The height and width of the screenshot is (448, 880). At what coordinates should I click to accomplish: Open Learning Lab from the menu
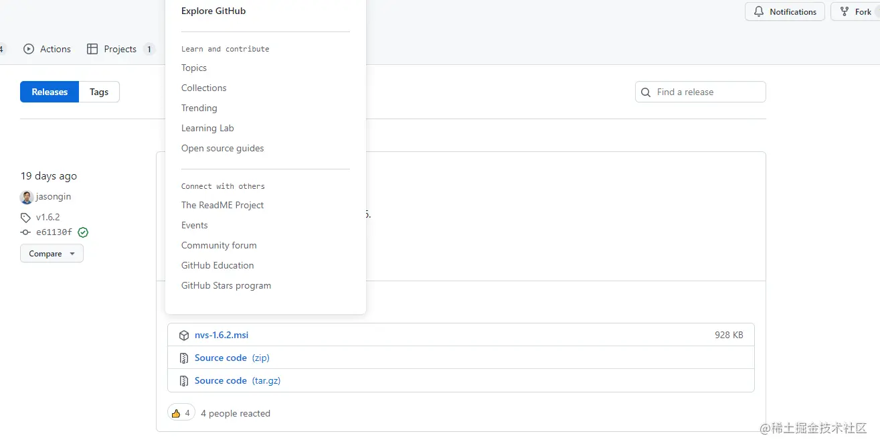207,128
